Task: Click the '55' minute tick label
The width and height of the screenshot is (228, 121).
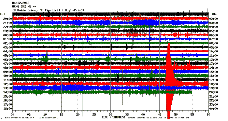Action: pyautogui.click(x=192, y=114)
